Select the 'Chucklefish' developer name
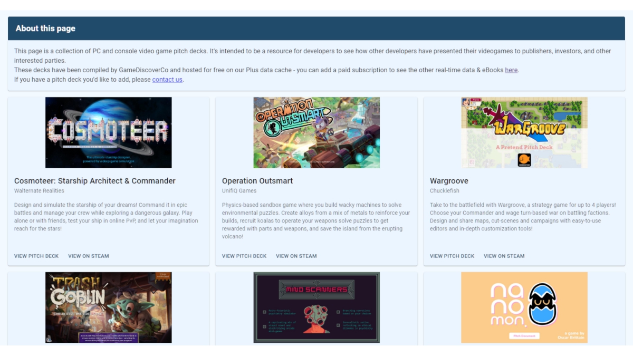 click(x=444, y=191)
